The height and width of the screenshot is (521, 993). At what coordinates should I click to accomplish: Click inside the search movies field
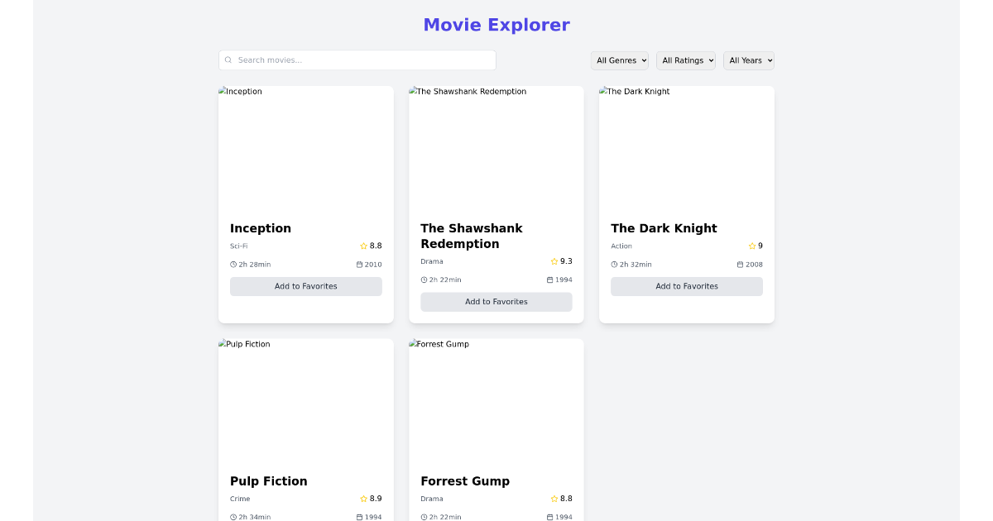pos(356,60)
